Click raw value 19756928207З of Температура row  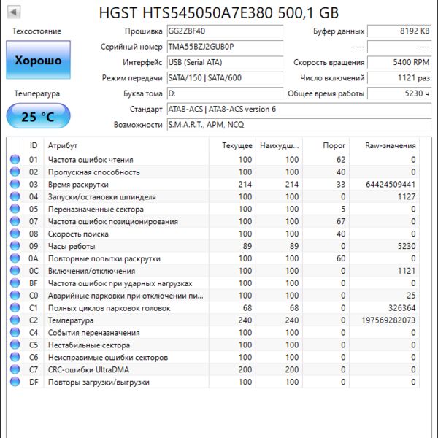tap(388, 320)
